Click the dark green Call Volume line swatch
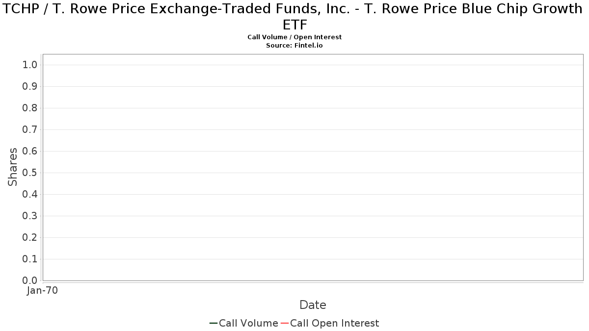Viewport: 589px width, 331px height. click(x=213, y=323)
